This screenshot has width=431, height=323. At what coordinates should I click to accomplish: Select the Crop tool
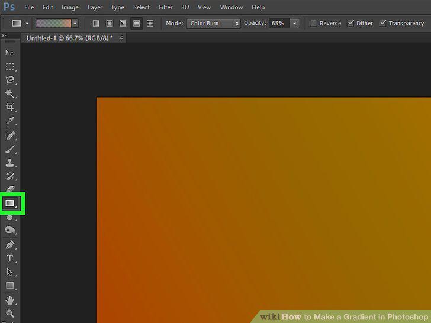(10, 106)
